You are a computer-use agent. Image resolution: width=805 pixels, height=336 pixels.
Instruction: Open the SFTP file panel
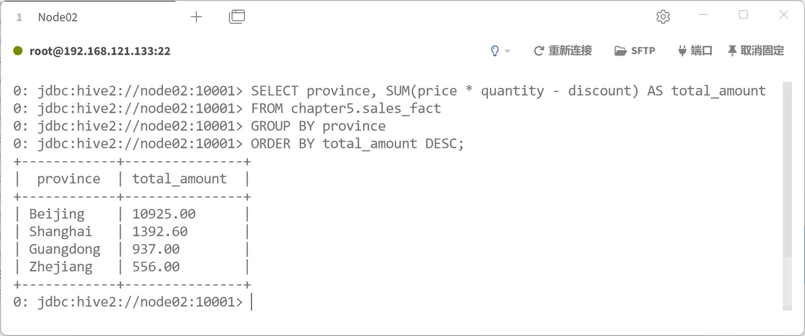tap(635, 51)
